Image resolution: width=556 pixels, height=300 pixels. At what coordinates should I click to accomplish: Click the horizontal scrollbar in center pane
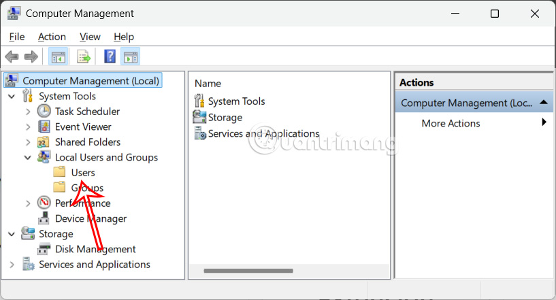coord(248,271)
